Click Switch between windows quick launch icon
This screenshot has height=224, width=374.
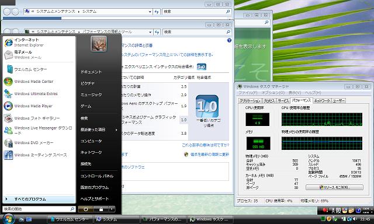tap(29, 219)
